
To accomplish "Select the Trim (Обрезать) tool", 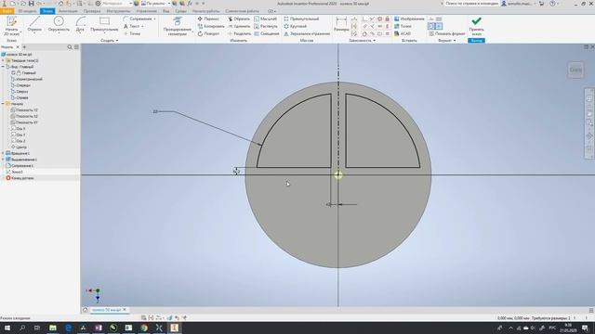I will tap(239, 19).
